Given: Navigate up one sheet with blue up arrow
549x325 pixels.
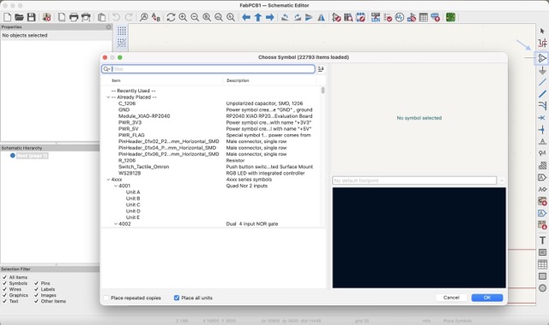Looking at the screenshot, I should pyautogui.click(x=258, y=17).
